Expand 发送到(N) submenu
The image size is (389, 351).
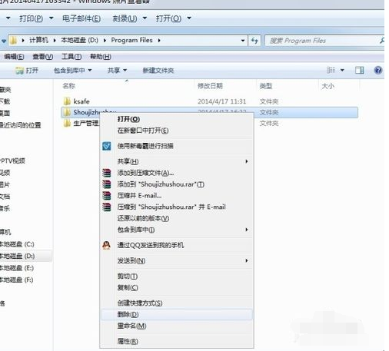click(177, 260)
